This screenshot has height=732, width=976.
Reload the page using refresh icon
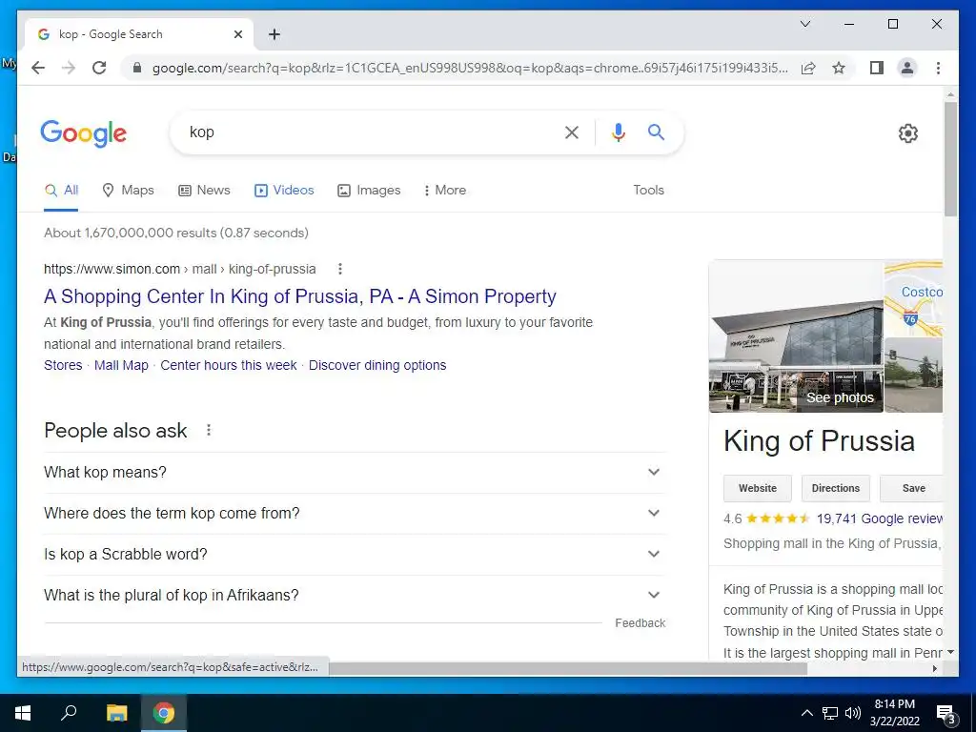[99, 68]
